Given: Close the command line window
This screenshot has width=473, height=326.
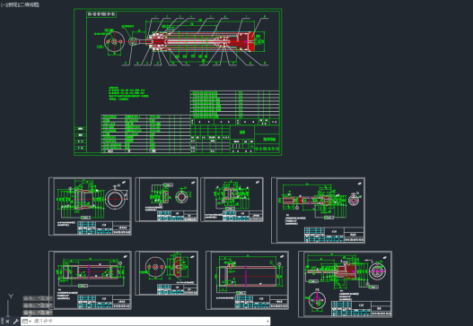Looking at the screenshot, I should click(x=7, y=322).
